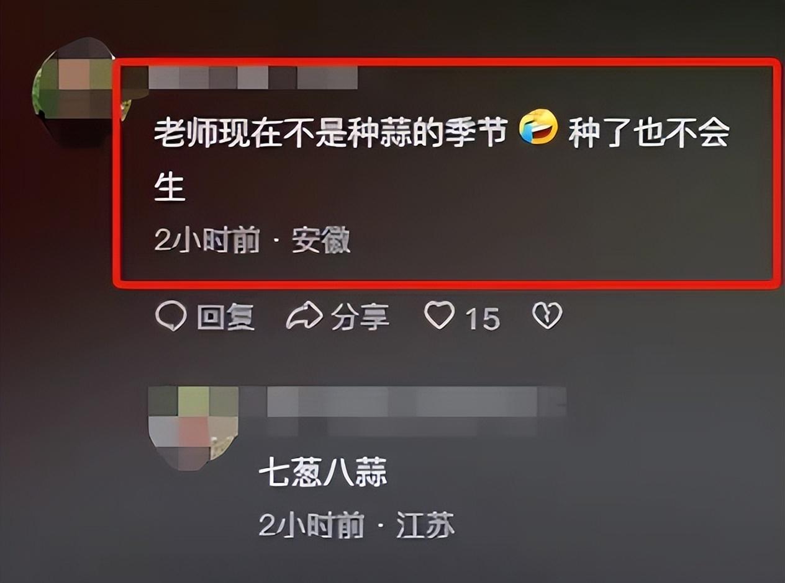Tap the 分享 share label
The image size is (785, 583).
pos(360,318)
